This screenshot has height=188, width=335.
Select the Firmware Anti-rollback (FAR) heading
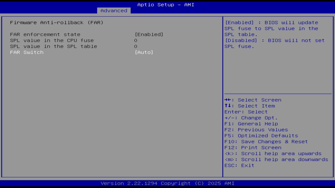[x=57, y=22]
